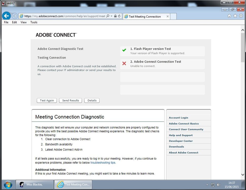Open the Account Login link
The height and width of the screenshot is (190, 246).
click(x=179, y=118)
